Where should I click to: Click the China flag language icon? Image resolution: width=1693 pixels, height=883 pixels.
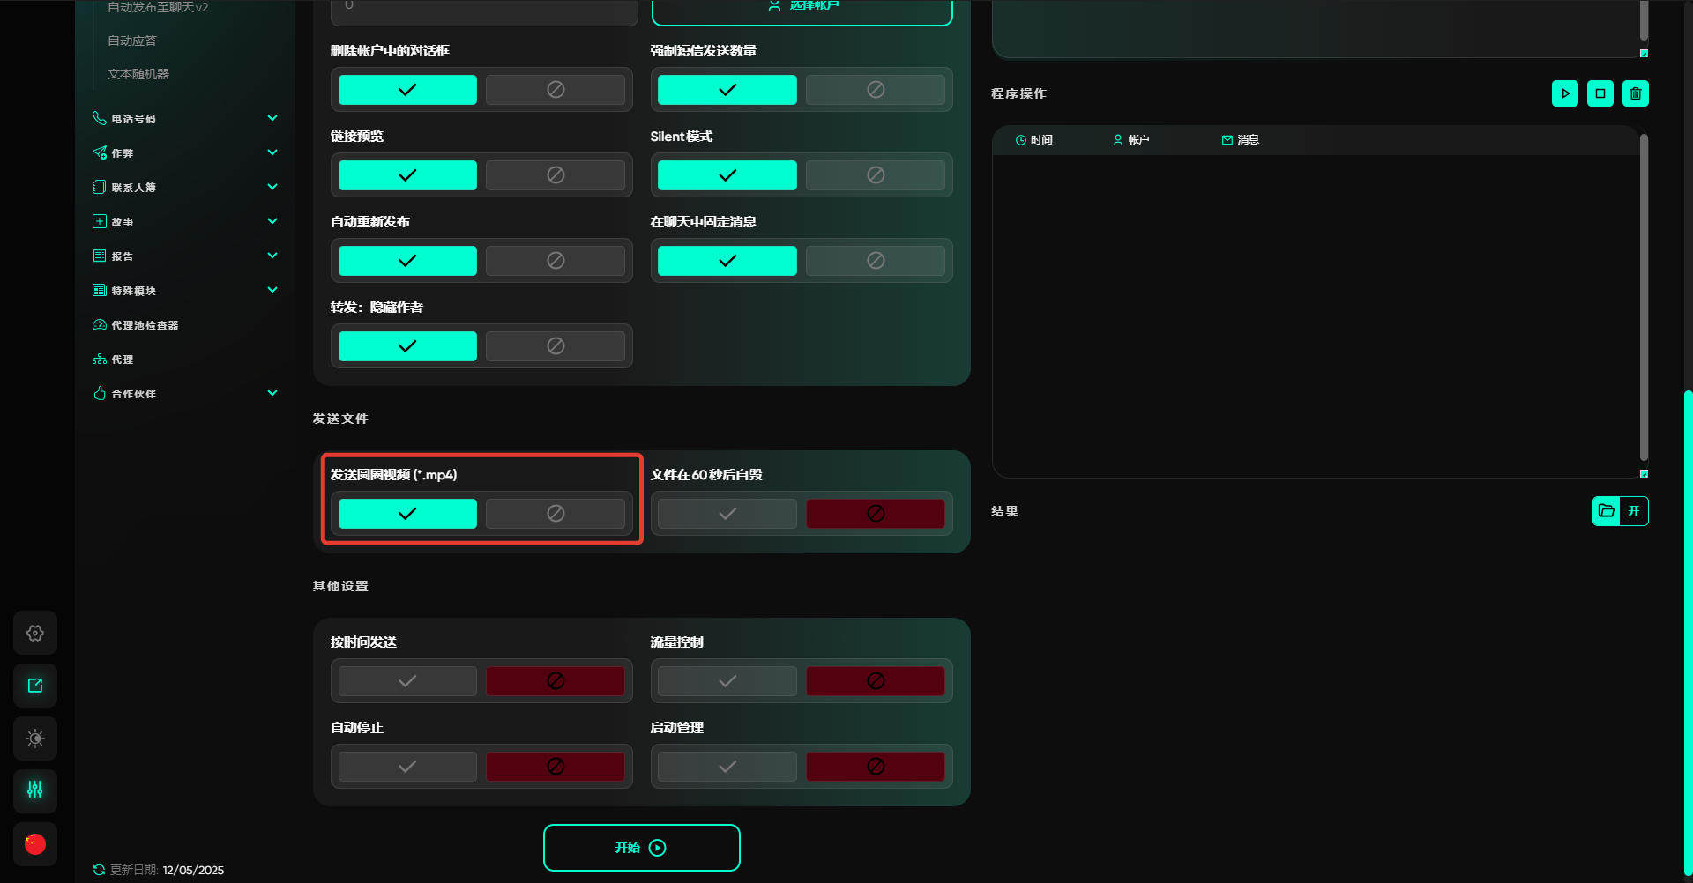point(35,844)
